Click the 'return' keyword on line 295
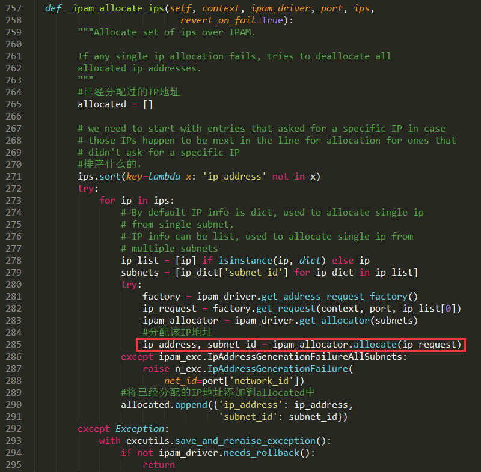481x472 pixels. point(159,465)
